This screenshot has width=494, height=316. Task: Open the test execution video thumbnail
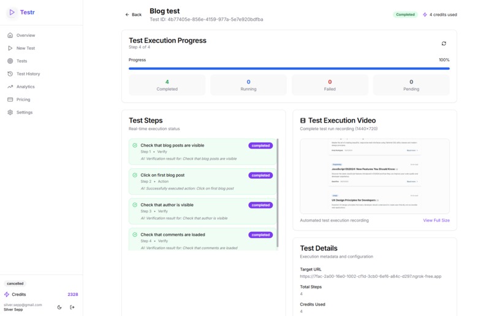(x=374, y=176)
